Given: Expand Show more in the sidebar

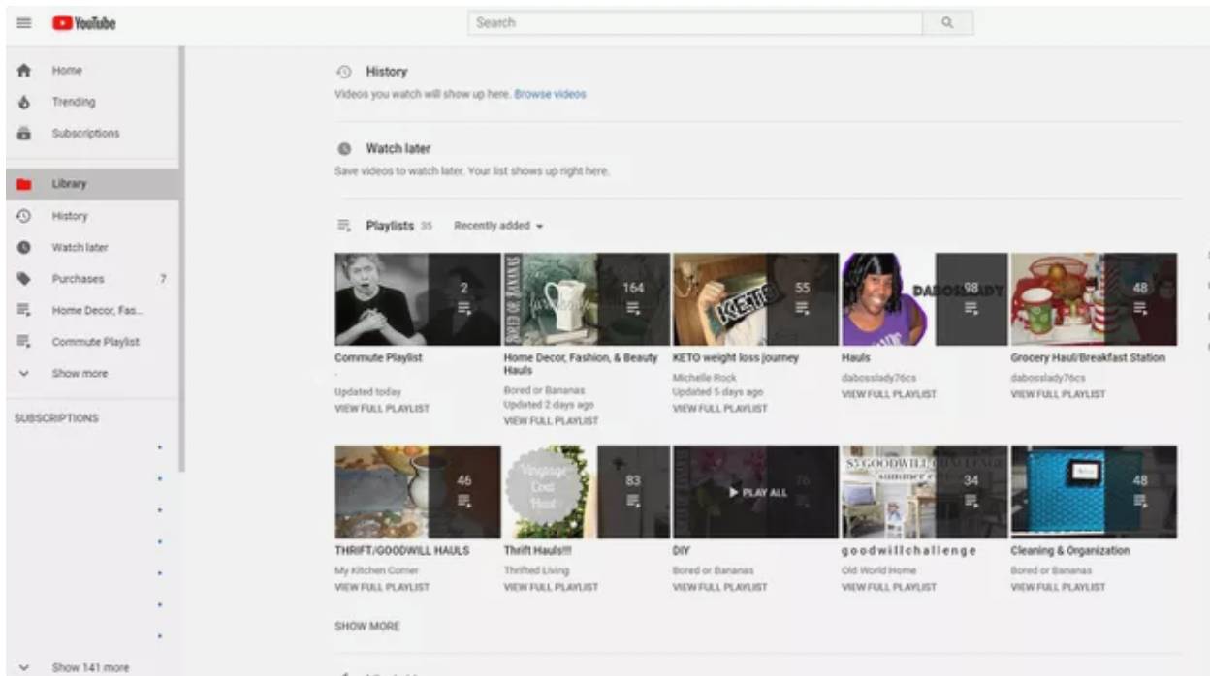Looking at the screenshot, I should [80, 374].
